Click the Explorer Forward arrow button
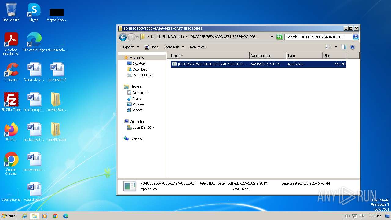This screenshot has height=220, width=391. click(131, 37)
